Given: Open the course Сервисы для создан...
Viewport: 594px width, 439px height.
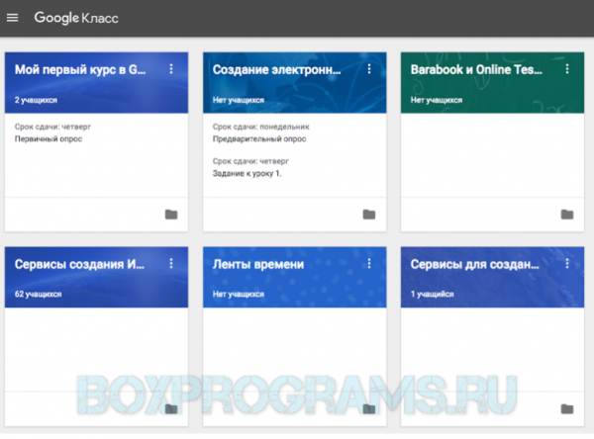Looking at the screenshot, I should pos(474,264).
